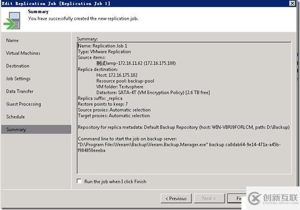The image size is (300, 210).
Task: Click the 'Restore points to keep: 7' line
Action: 103,104
